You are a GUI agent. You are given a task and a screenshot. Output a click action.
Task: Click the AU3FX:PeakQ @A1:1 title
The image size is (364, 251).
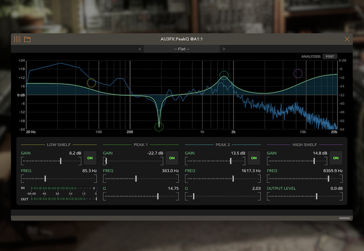(x=182, y=39)
